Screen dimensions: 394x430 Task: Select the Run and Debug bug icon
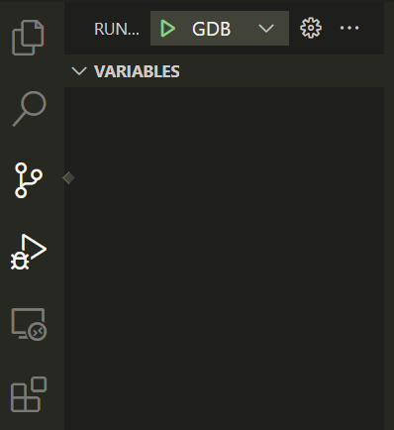tap(29, 252)
